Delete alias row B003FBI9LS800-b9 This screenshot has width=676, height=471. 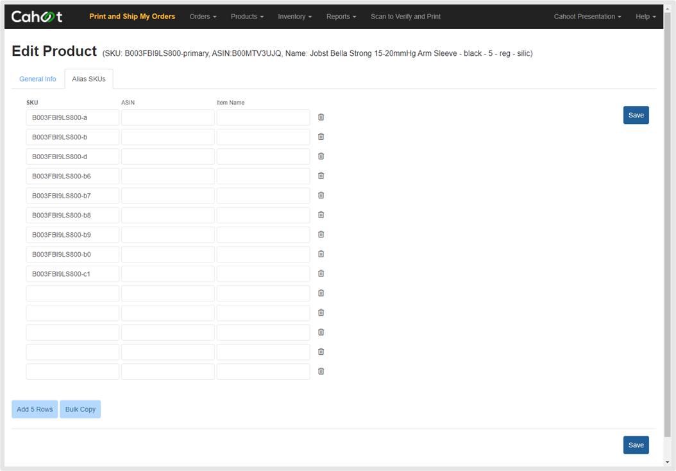pos(321,235)
